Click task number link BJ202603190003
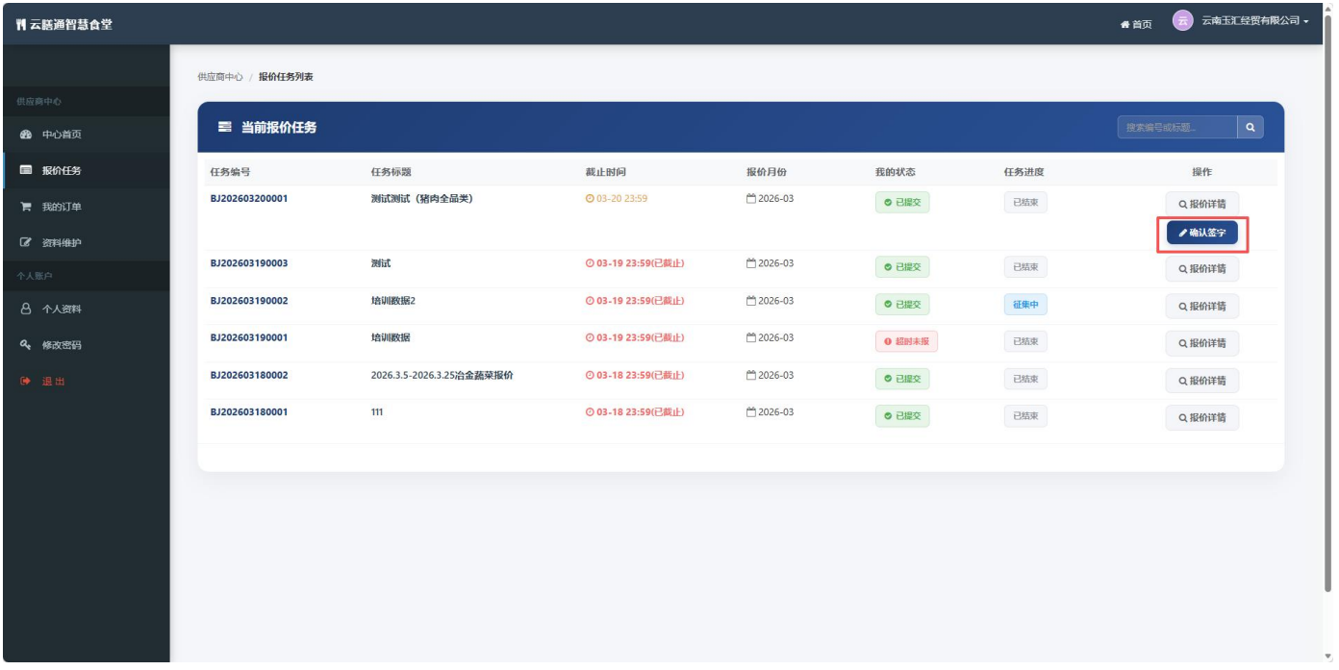Viewport: 1339px width, 670px height. pyautogui.click(x=248, y=263)
